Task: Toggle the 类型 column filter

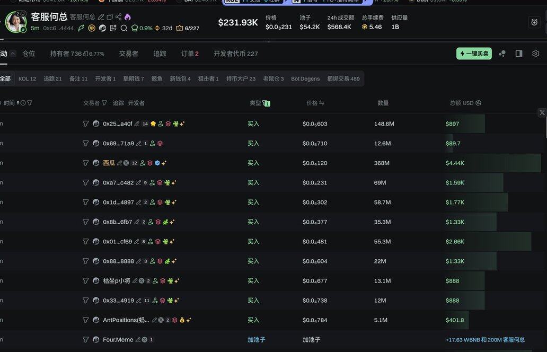Action: click(x=266, y=103)
